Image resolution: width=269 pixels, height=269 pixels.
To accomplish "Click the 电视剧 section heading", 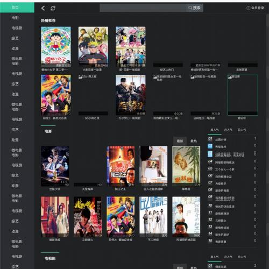I will (x=50, y=258).
